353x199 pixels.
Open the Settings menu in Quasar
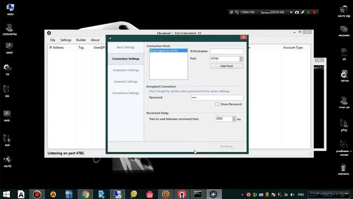point(66,40)
